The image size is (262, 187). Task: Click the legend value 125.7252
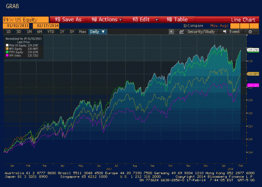pos(33,55)
